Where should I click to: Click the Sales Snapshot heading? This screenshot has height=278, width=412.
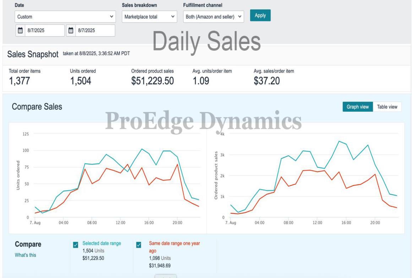(33, 54)
